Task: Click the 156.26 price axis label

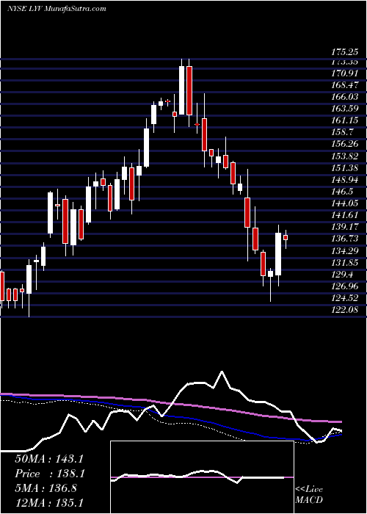Action: [x=344, y=144]
